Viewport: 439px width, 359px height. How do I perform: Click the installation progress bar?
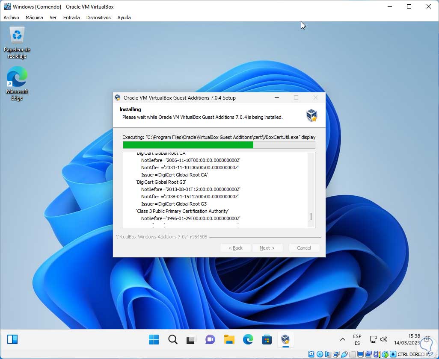[x=219, y=145]
